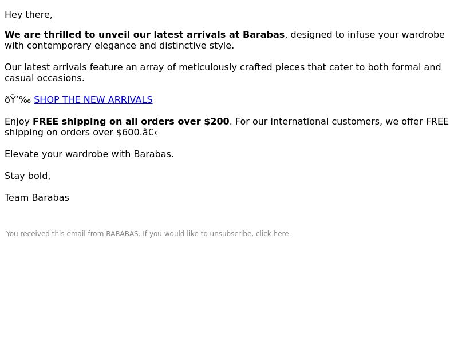The image size is (458, 343).
Task: Click the word 'Enjoy' starting the shipping paragraph
Action: coord(17,121)
